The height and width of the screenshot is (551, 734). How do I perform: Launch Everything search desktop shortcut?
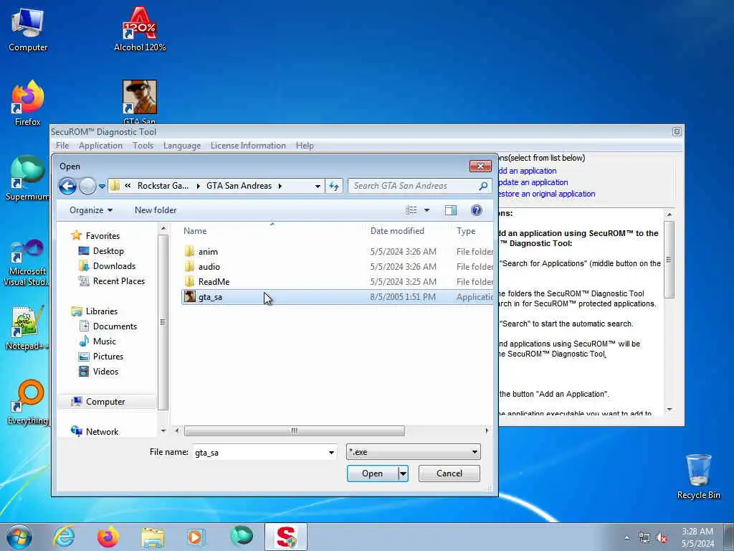pos(28,402)
